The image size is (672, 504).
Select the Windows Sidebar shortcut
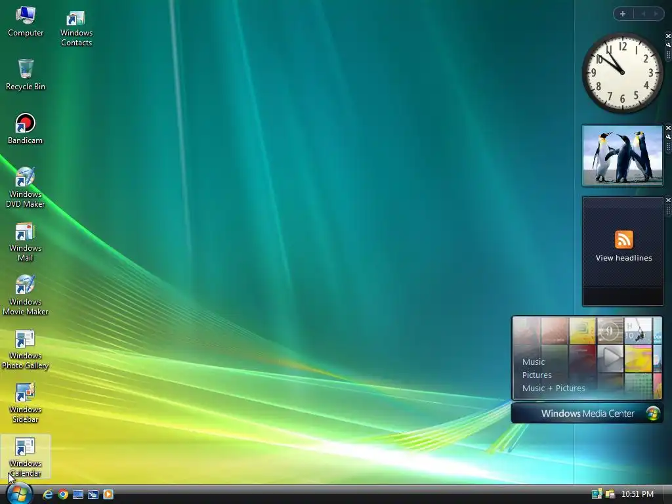pos(26,403)
